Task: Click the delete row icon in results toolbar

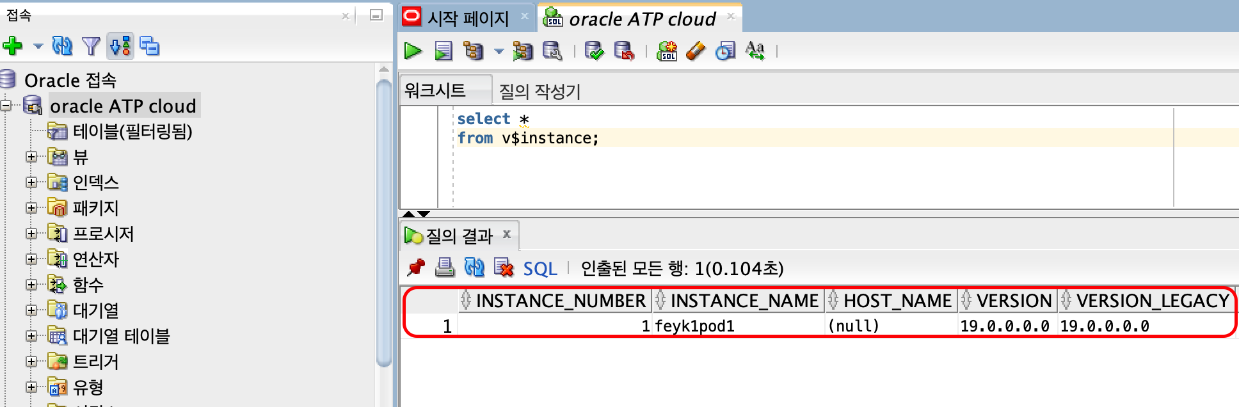Action: pos(504,267)
